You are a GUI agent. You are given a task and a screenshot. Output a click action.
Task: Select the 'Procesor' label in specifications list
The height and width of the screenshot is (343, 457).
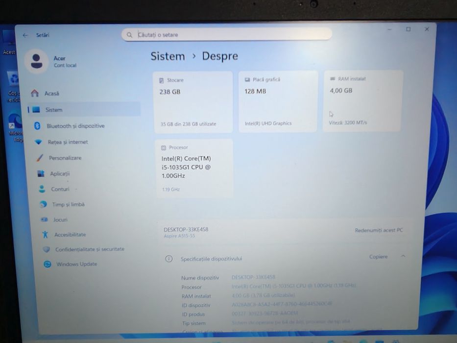click(x=191, y=287)
